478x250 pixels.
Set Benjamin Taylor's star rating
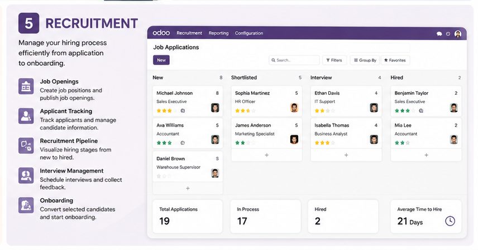pos(405,111)
